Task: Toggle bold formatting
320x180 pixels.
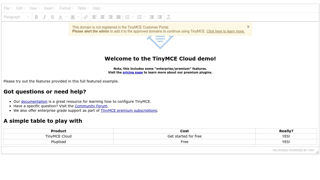Action: pos(36,17)
